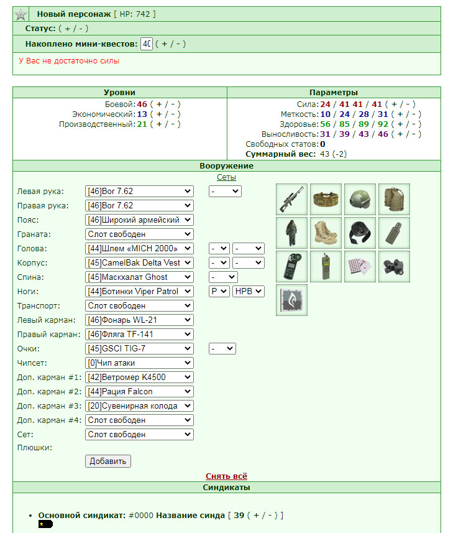Click the star icon near character name
This screenshot has height=533, width=461.
(x=21, y=14)
